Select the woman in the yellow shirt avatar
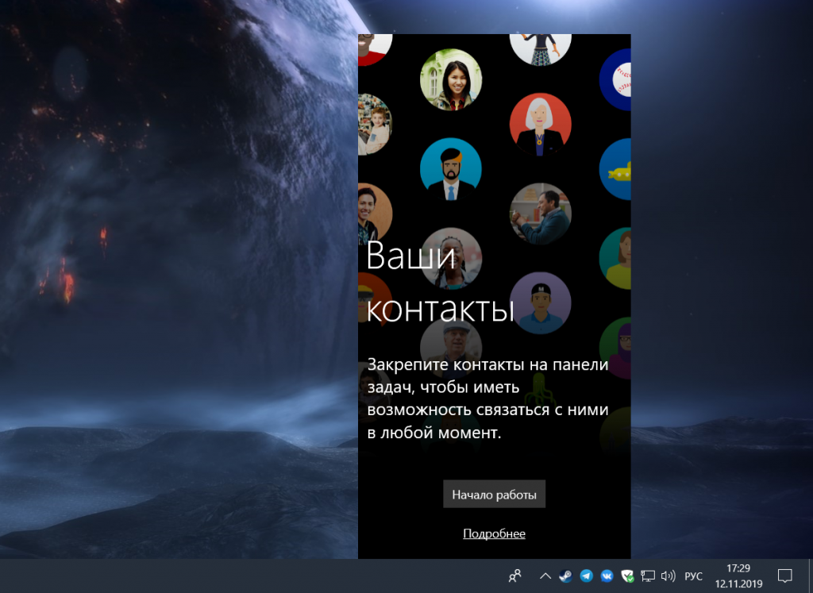Image resolution: width=813 pixels, height=593 pixels. tap(615, 258)
